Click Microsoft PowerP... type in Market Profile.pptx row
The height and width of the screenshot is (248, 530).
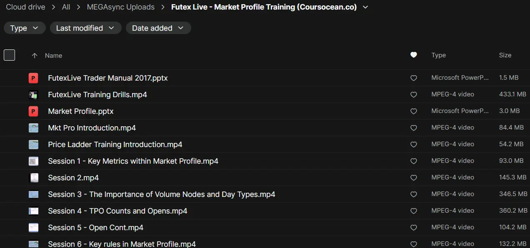click(460, 111)
